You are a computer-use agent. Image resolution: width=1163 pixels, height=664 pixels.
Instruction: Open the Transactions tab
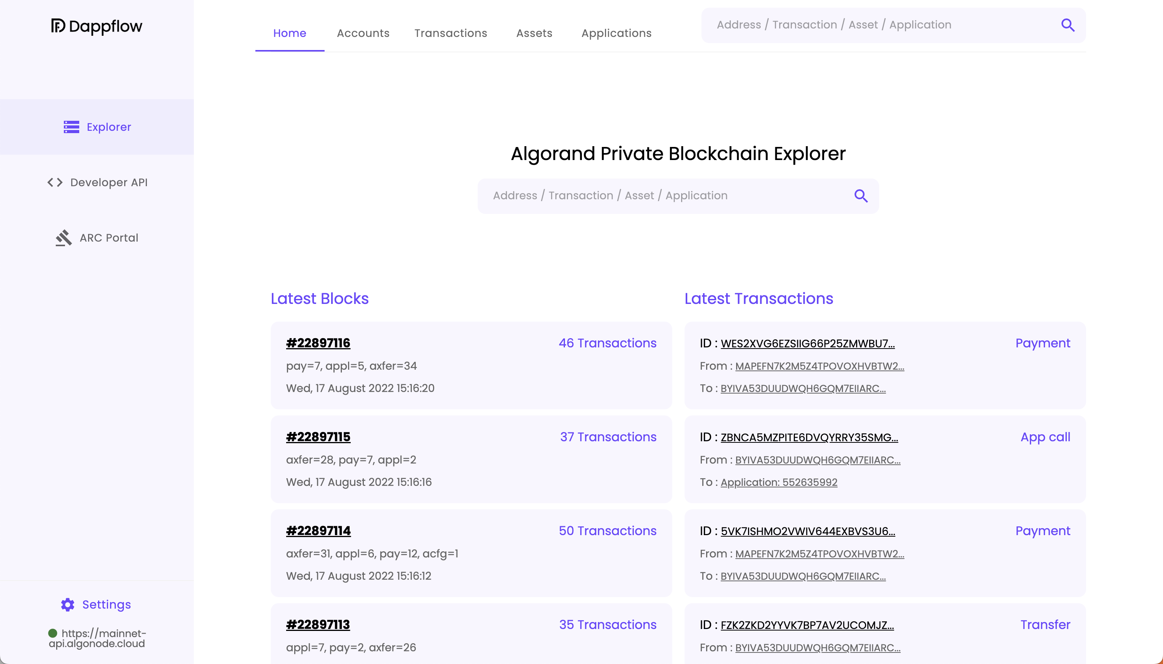pyautogui.click(x=450, y=33)
